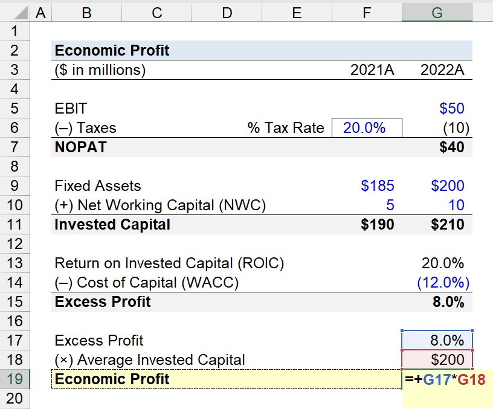493x409 pixels.
Task: Select column D header
Action: point(227,13)
